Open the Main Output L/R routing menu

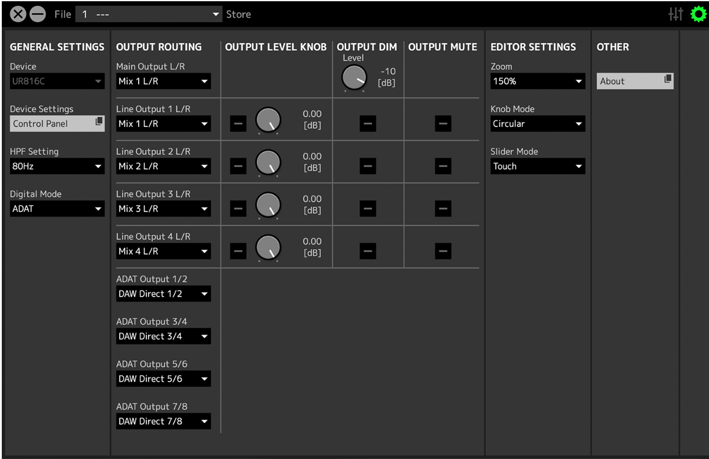pyautogui.click(x=163, y=82)
